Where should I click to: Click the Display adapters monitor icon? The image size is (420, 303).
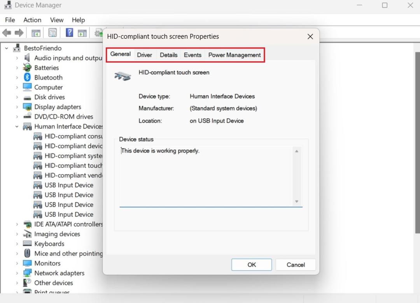(27, 106)
